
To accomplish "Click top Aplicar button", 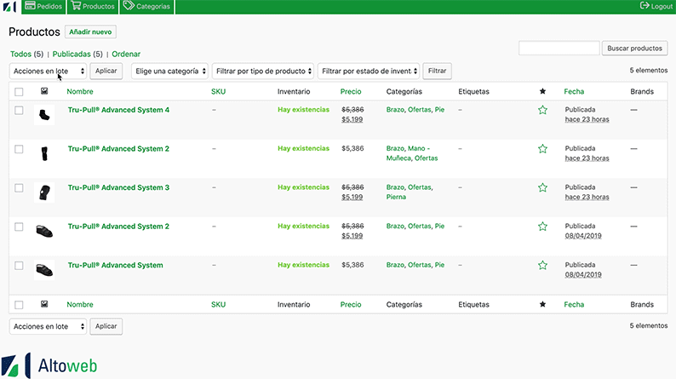I will 106,71.
